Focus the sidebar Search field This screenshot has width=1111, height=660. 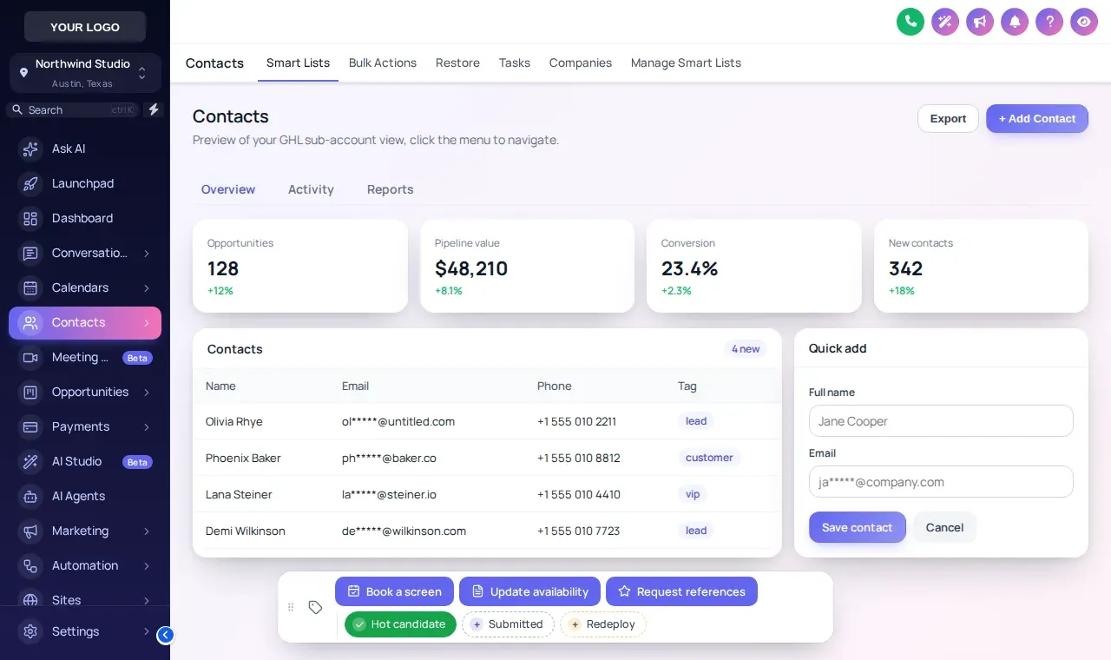[73, 110]
